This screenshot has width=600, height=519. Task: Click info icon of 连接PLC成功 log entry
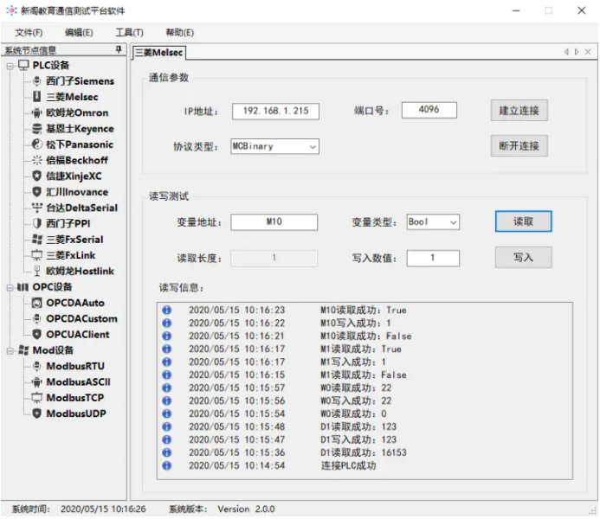(x=166, y=465)
